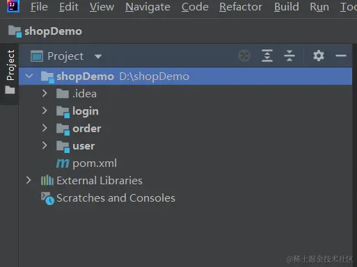The width and height of the screenshot is (357, 267).
Task: Hide the Project tool window with minus icon
Action: 341,56
